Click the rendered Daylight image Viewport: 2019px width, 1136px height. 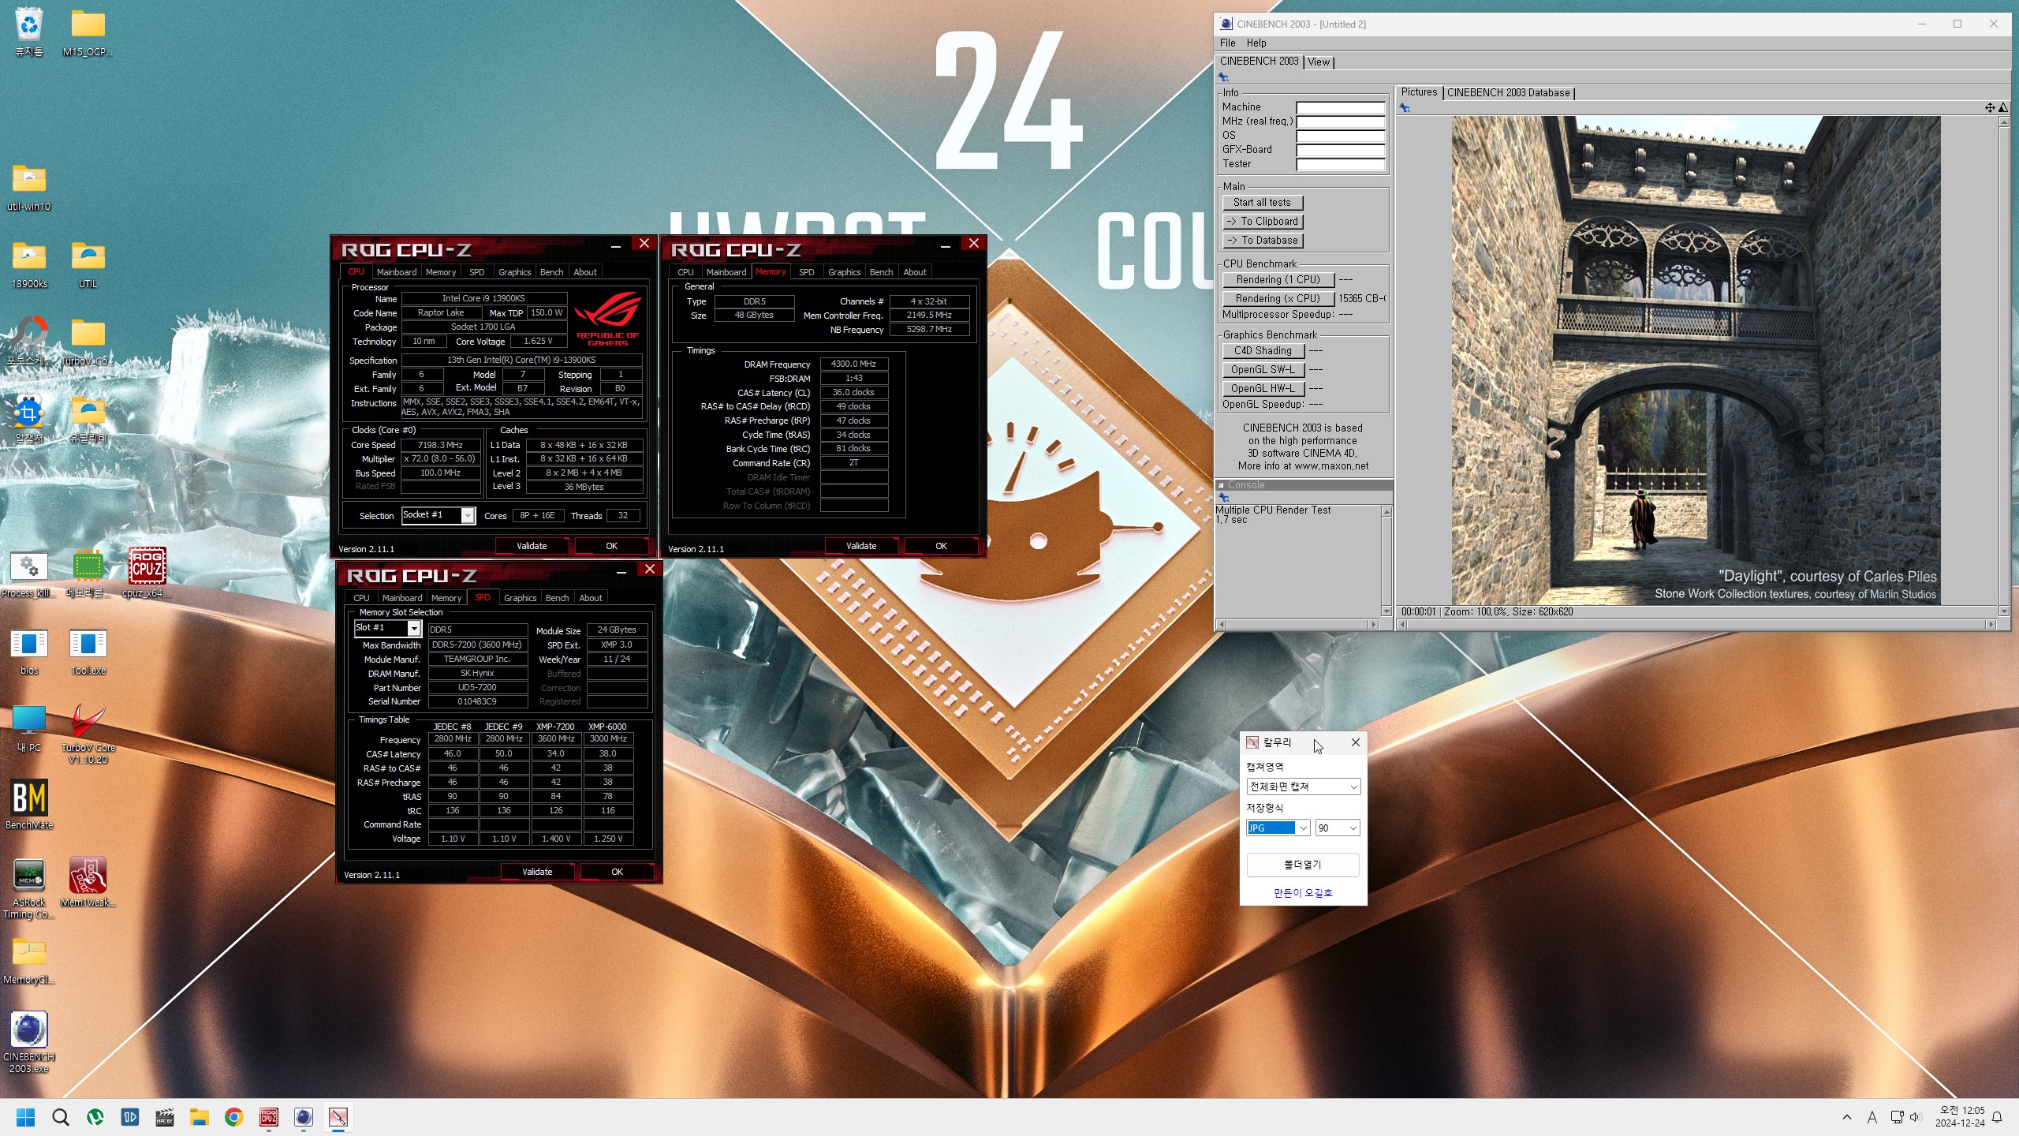(x=1696, y=361)
